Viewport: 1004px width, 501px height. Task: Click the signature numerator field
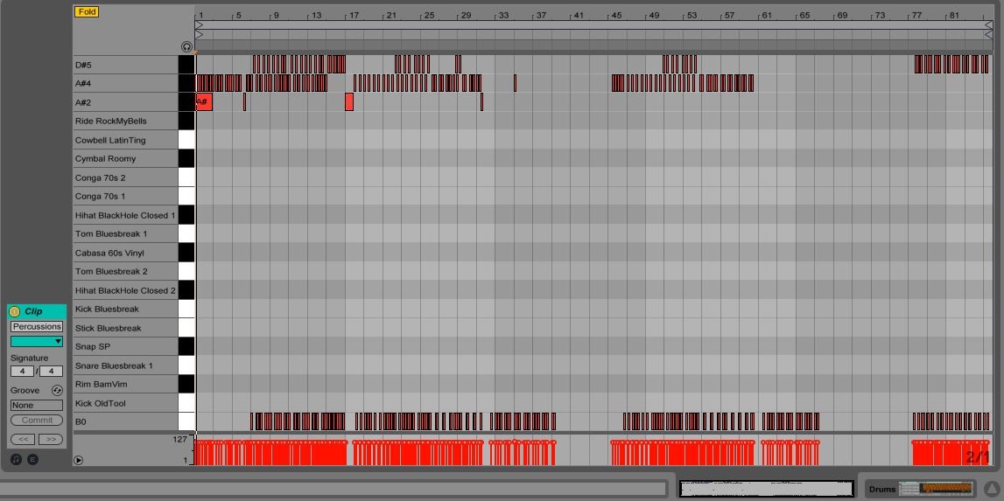click(23, 371)
